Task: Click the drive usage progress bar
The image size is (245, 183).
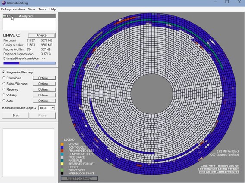Action: coord(29,63)
